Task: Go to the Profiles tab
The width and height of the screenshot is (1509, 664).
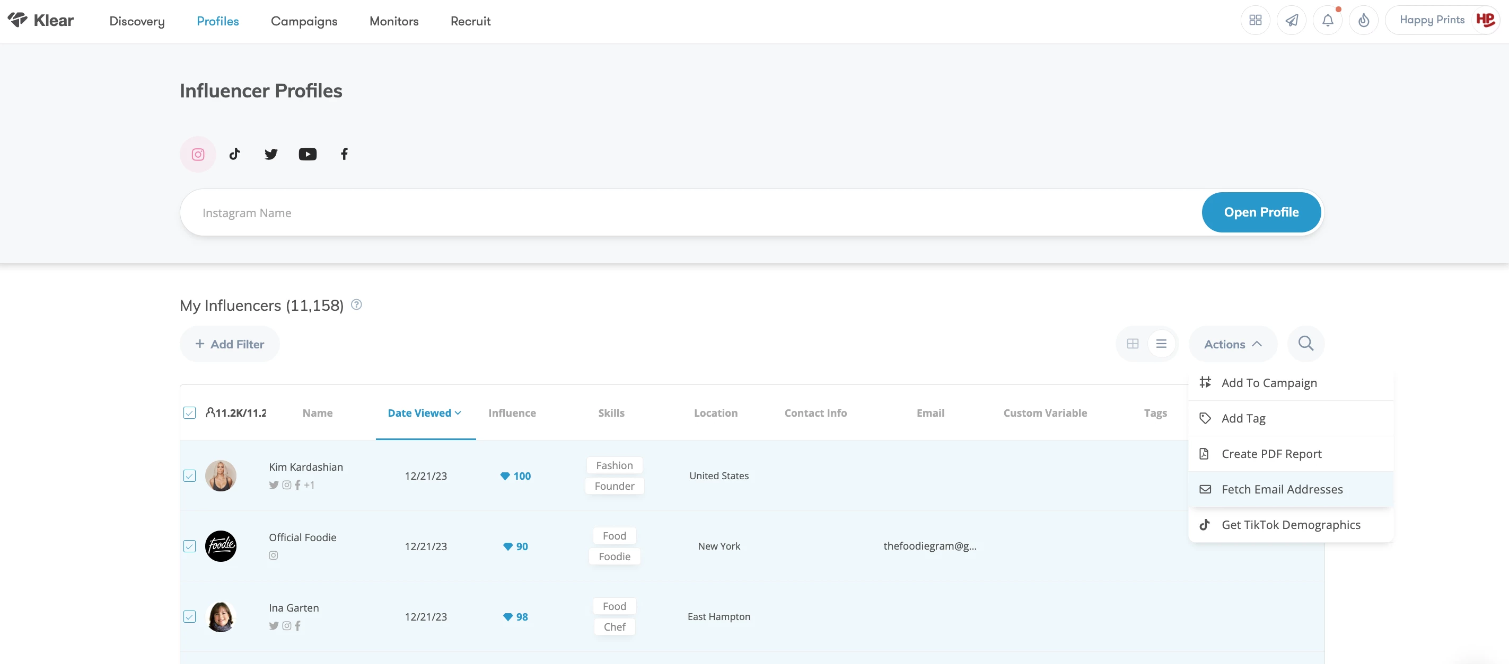Action: coord(218,21)
